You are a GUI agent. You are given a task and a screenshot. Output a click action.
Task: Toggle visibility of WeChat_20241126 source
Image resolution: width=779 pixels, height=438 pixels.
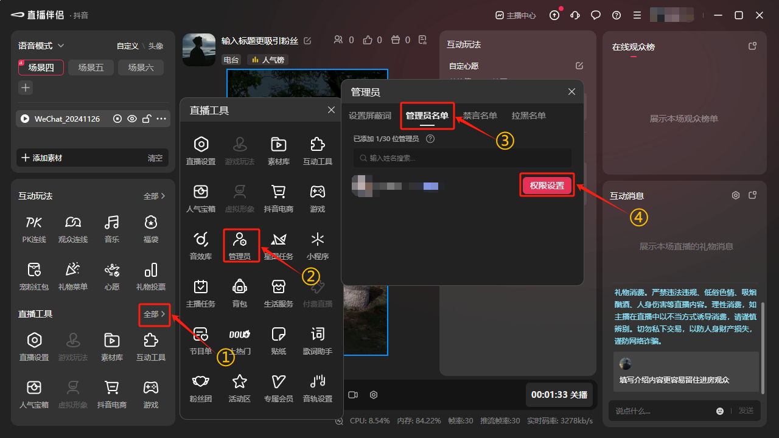(132, 119)
